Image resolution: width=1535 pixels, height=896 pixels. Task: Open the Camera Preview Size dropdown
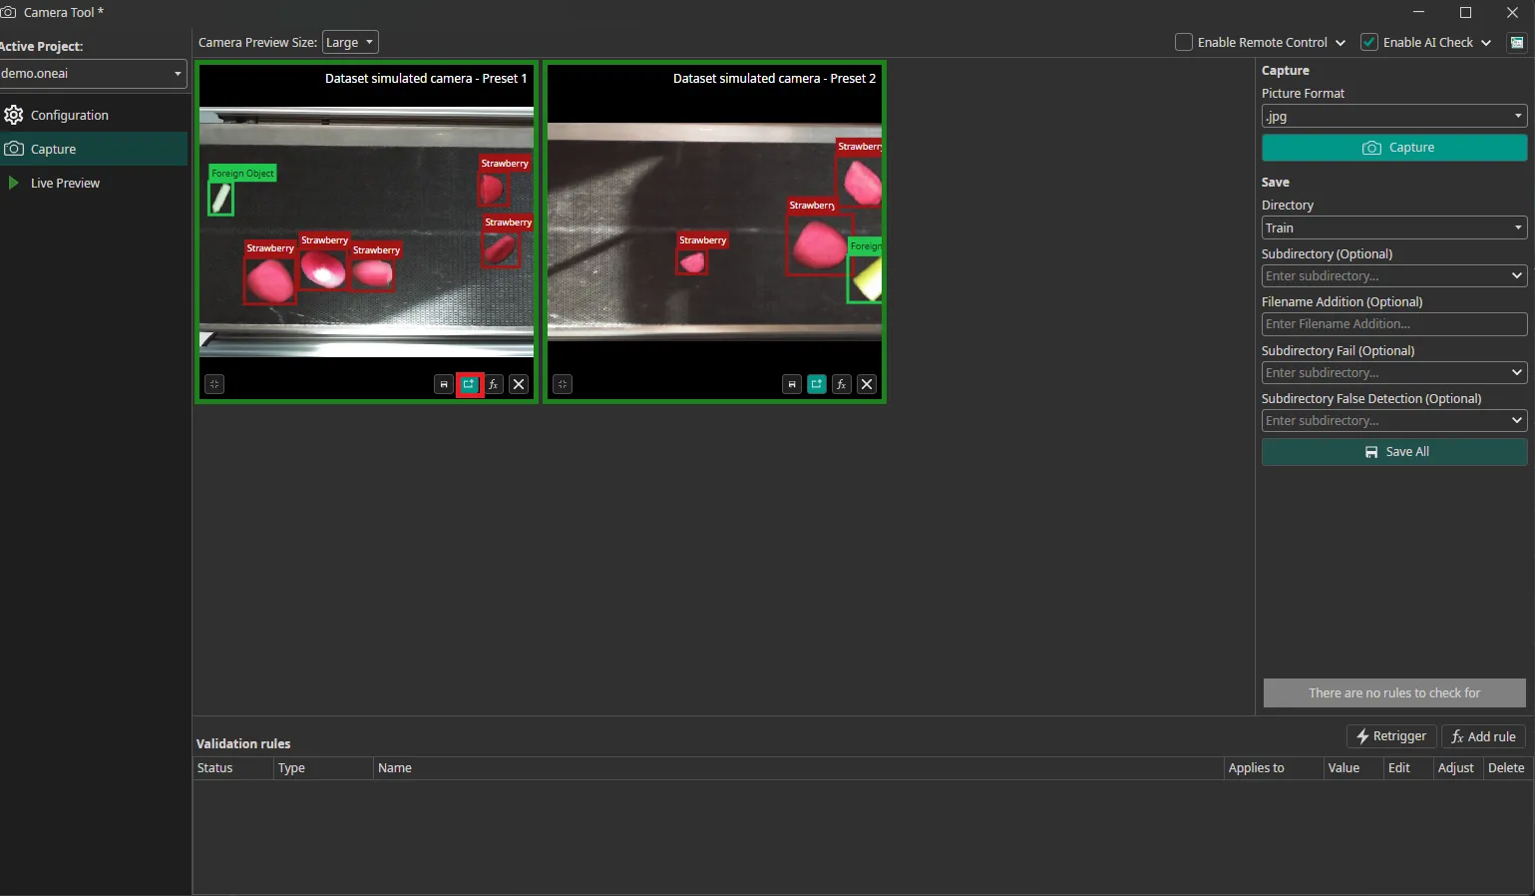click(x=350, y=42)
